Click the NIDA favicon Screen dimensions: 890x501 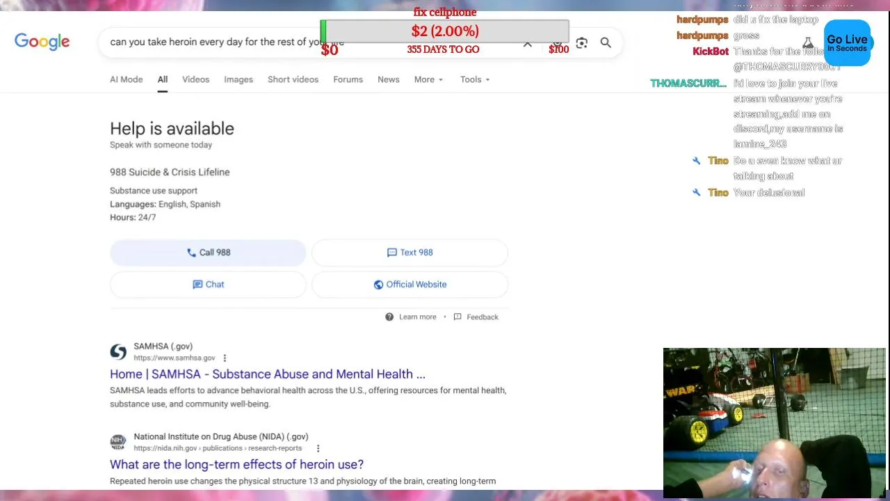point(118,442)
